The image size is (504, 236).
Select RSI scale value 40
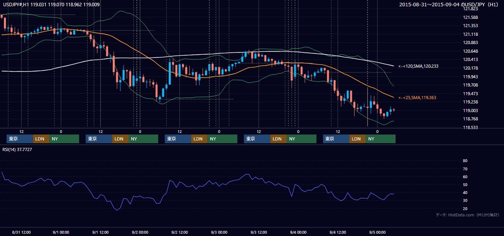465,193
